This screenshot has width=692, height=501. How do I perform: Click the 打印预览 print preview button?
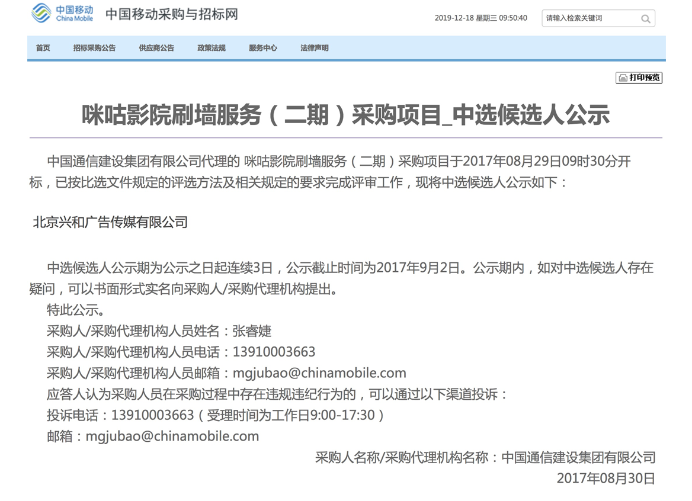click(x=639, y=78)
